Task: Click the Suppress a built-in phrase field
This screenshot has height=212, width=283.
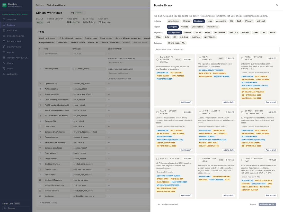Action: click(x=129, y=74)
